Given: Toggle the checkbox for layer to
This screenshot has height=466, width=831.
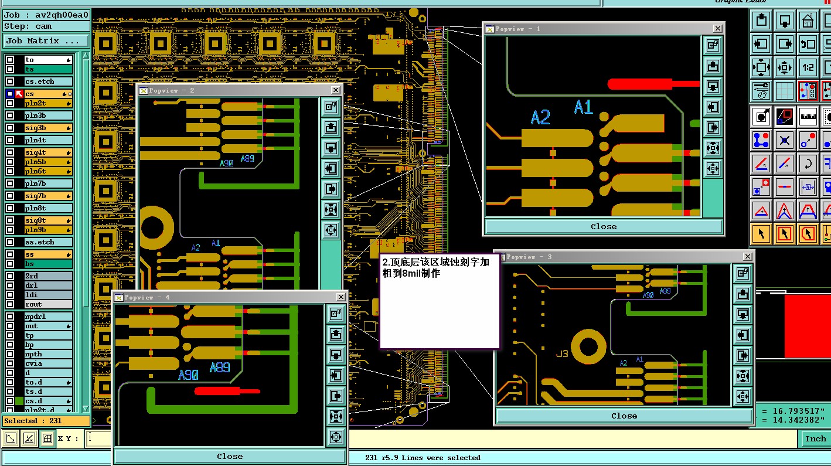Looking at the screenshot, I should [x=10, y=60].
